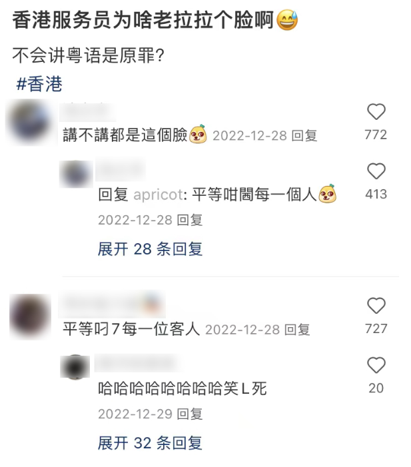The width and height of the screenshot is (411, 467).
Task: Open avatar of 平等叼7 commenter
Action: click(x=30, y=316)
